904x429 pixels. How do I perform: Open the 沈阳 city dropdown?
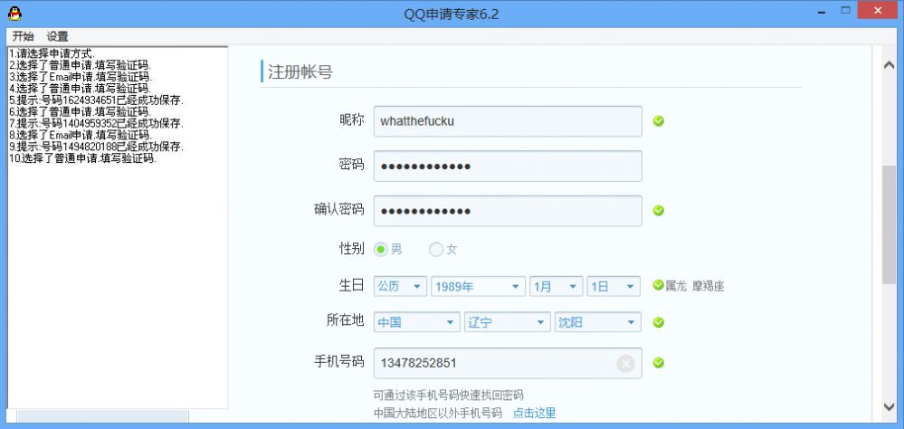pos(597,322)
